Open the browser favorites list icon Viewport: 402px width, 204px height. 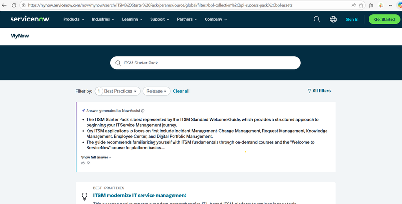(x=371, y=5)
